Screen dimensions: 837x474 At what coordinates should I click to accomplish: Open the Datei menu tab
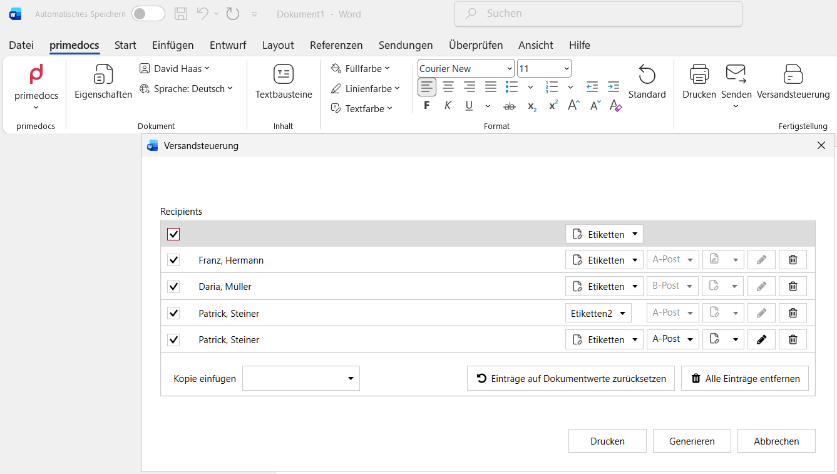pyautogui.click(x=21, y=45)
